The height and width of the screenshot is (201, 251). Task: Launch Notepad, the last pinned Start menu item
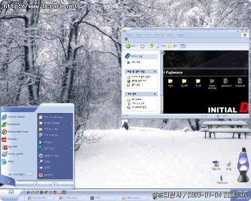coord(8,162)
